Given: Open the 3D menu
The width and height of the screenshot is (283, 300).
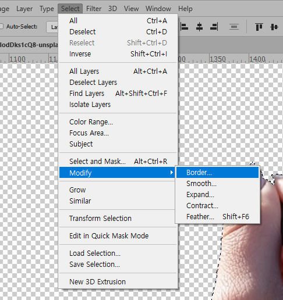Looking at the screenshot, I should (x=112, y=9).
